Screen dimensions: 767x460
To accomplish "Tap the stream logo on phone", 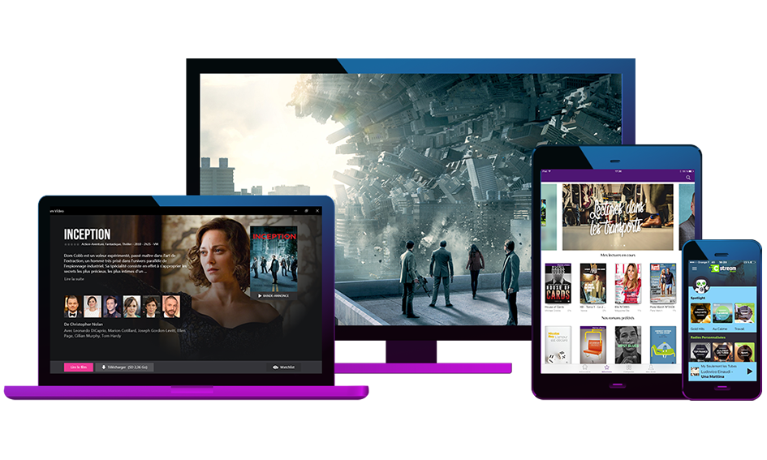I will [x=724, y=269].
